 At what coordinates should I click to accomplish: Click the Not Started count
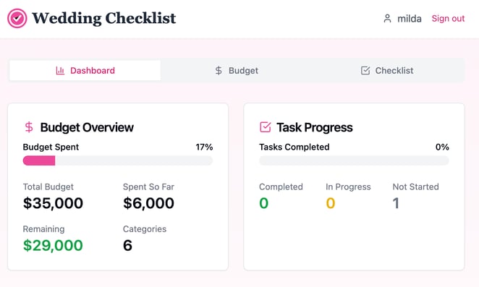pos(396,203)
